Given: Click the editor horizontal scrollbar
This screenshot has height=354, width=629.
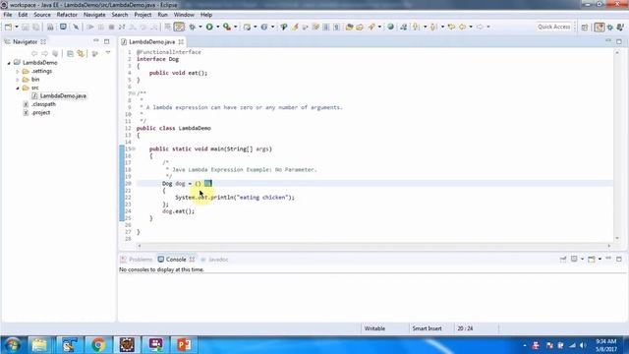Looking at the screenshot, I should point(373,246).
